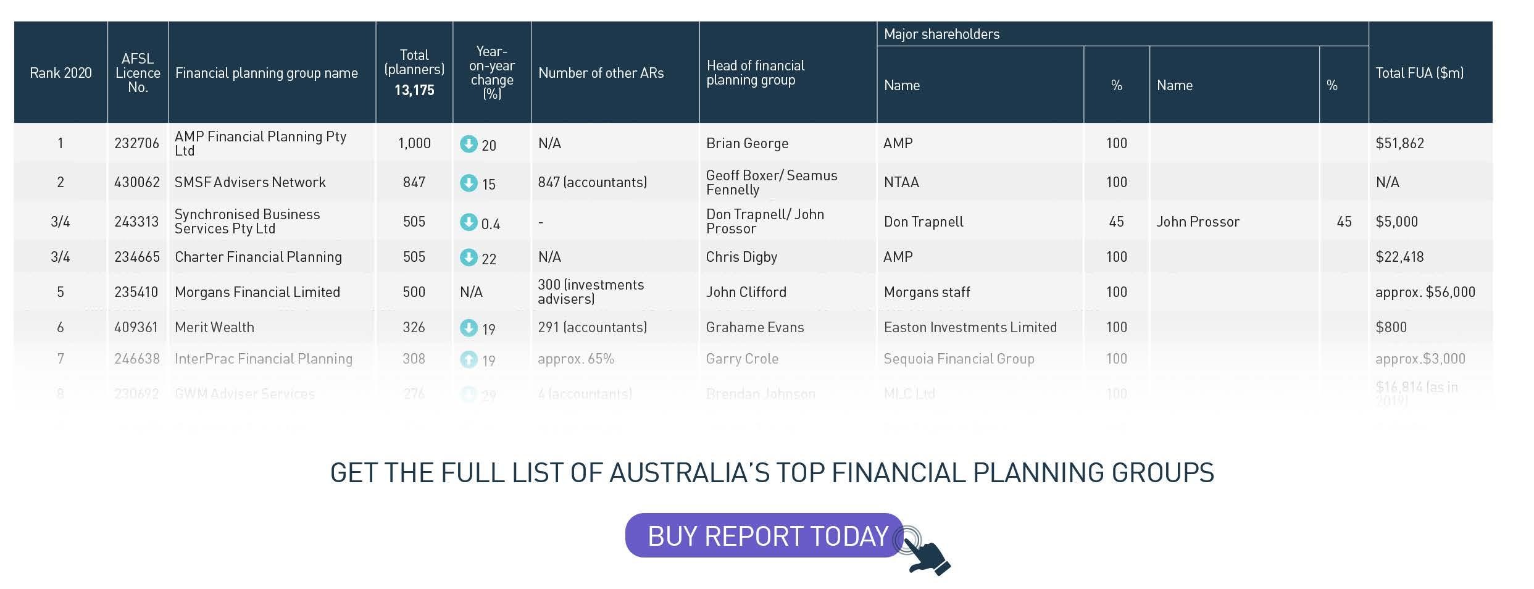Click the full list of planning groups headline
Viewport: 1534px width, 589px height.
[772, 473]
